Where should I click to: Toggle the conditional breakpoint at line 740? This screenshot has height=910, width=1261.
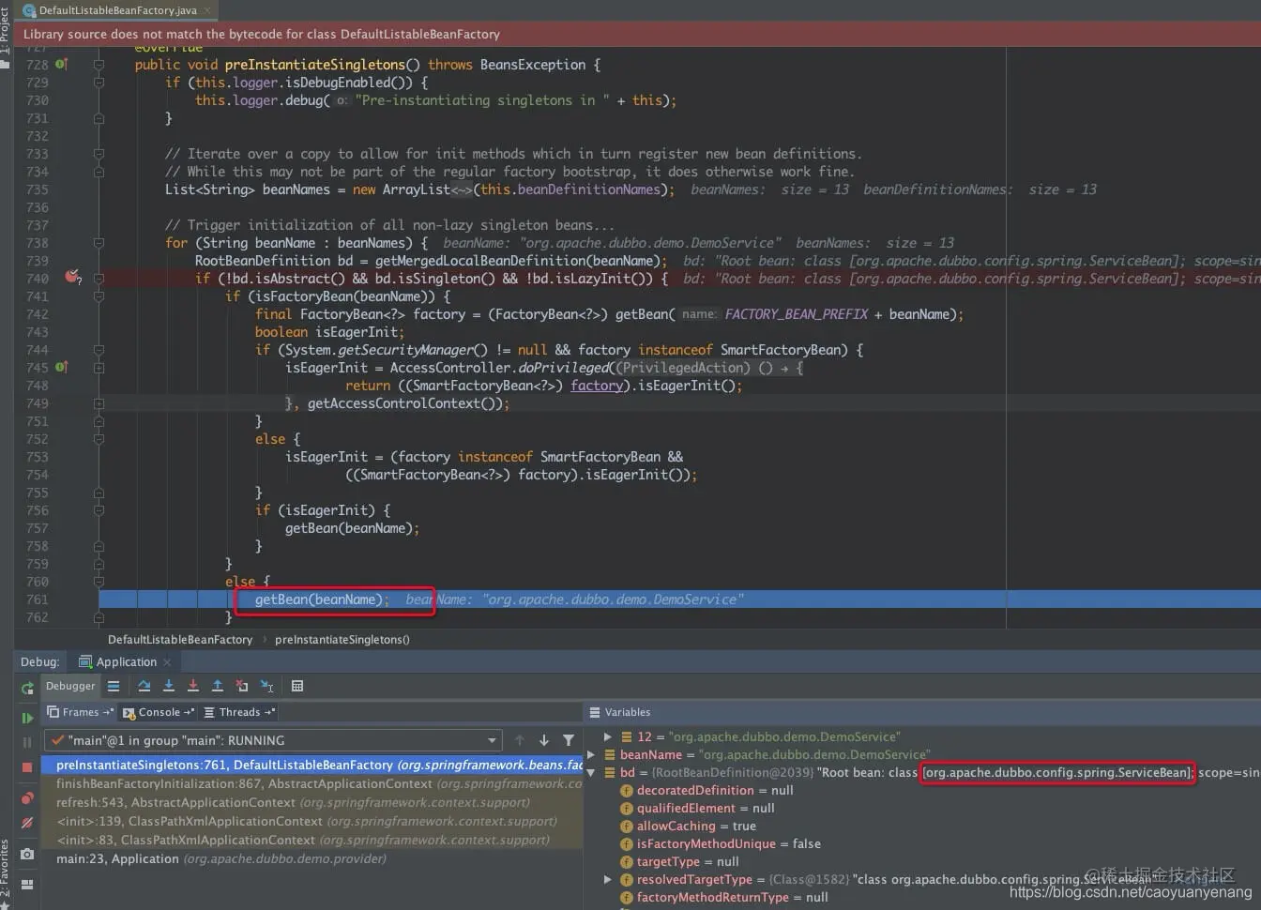tap(72, 277)
